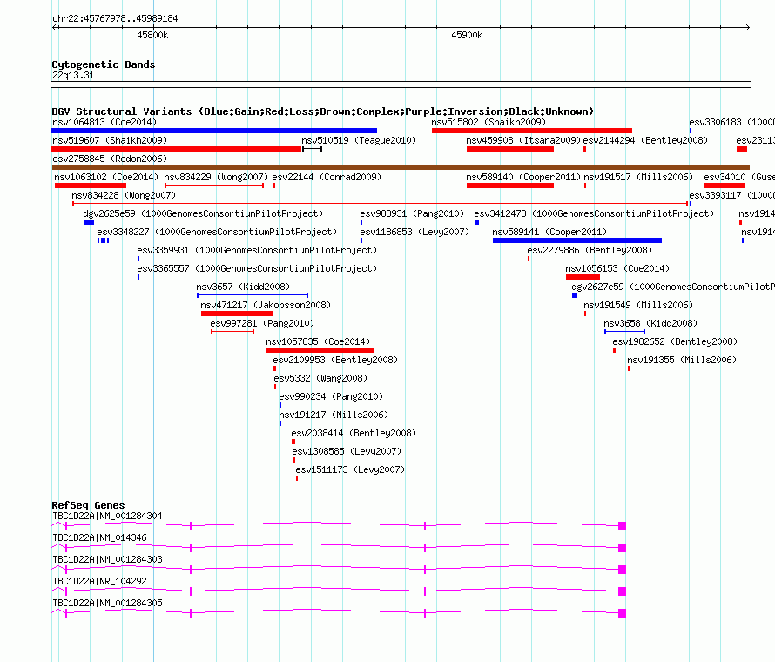Open the nsv1063102 (Coe2014) variant label
The width and height of the screenshot is (775, 662).
click(106, 177)
